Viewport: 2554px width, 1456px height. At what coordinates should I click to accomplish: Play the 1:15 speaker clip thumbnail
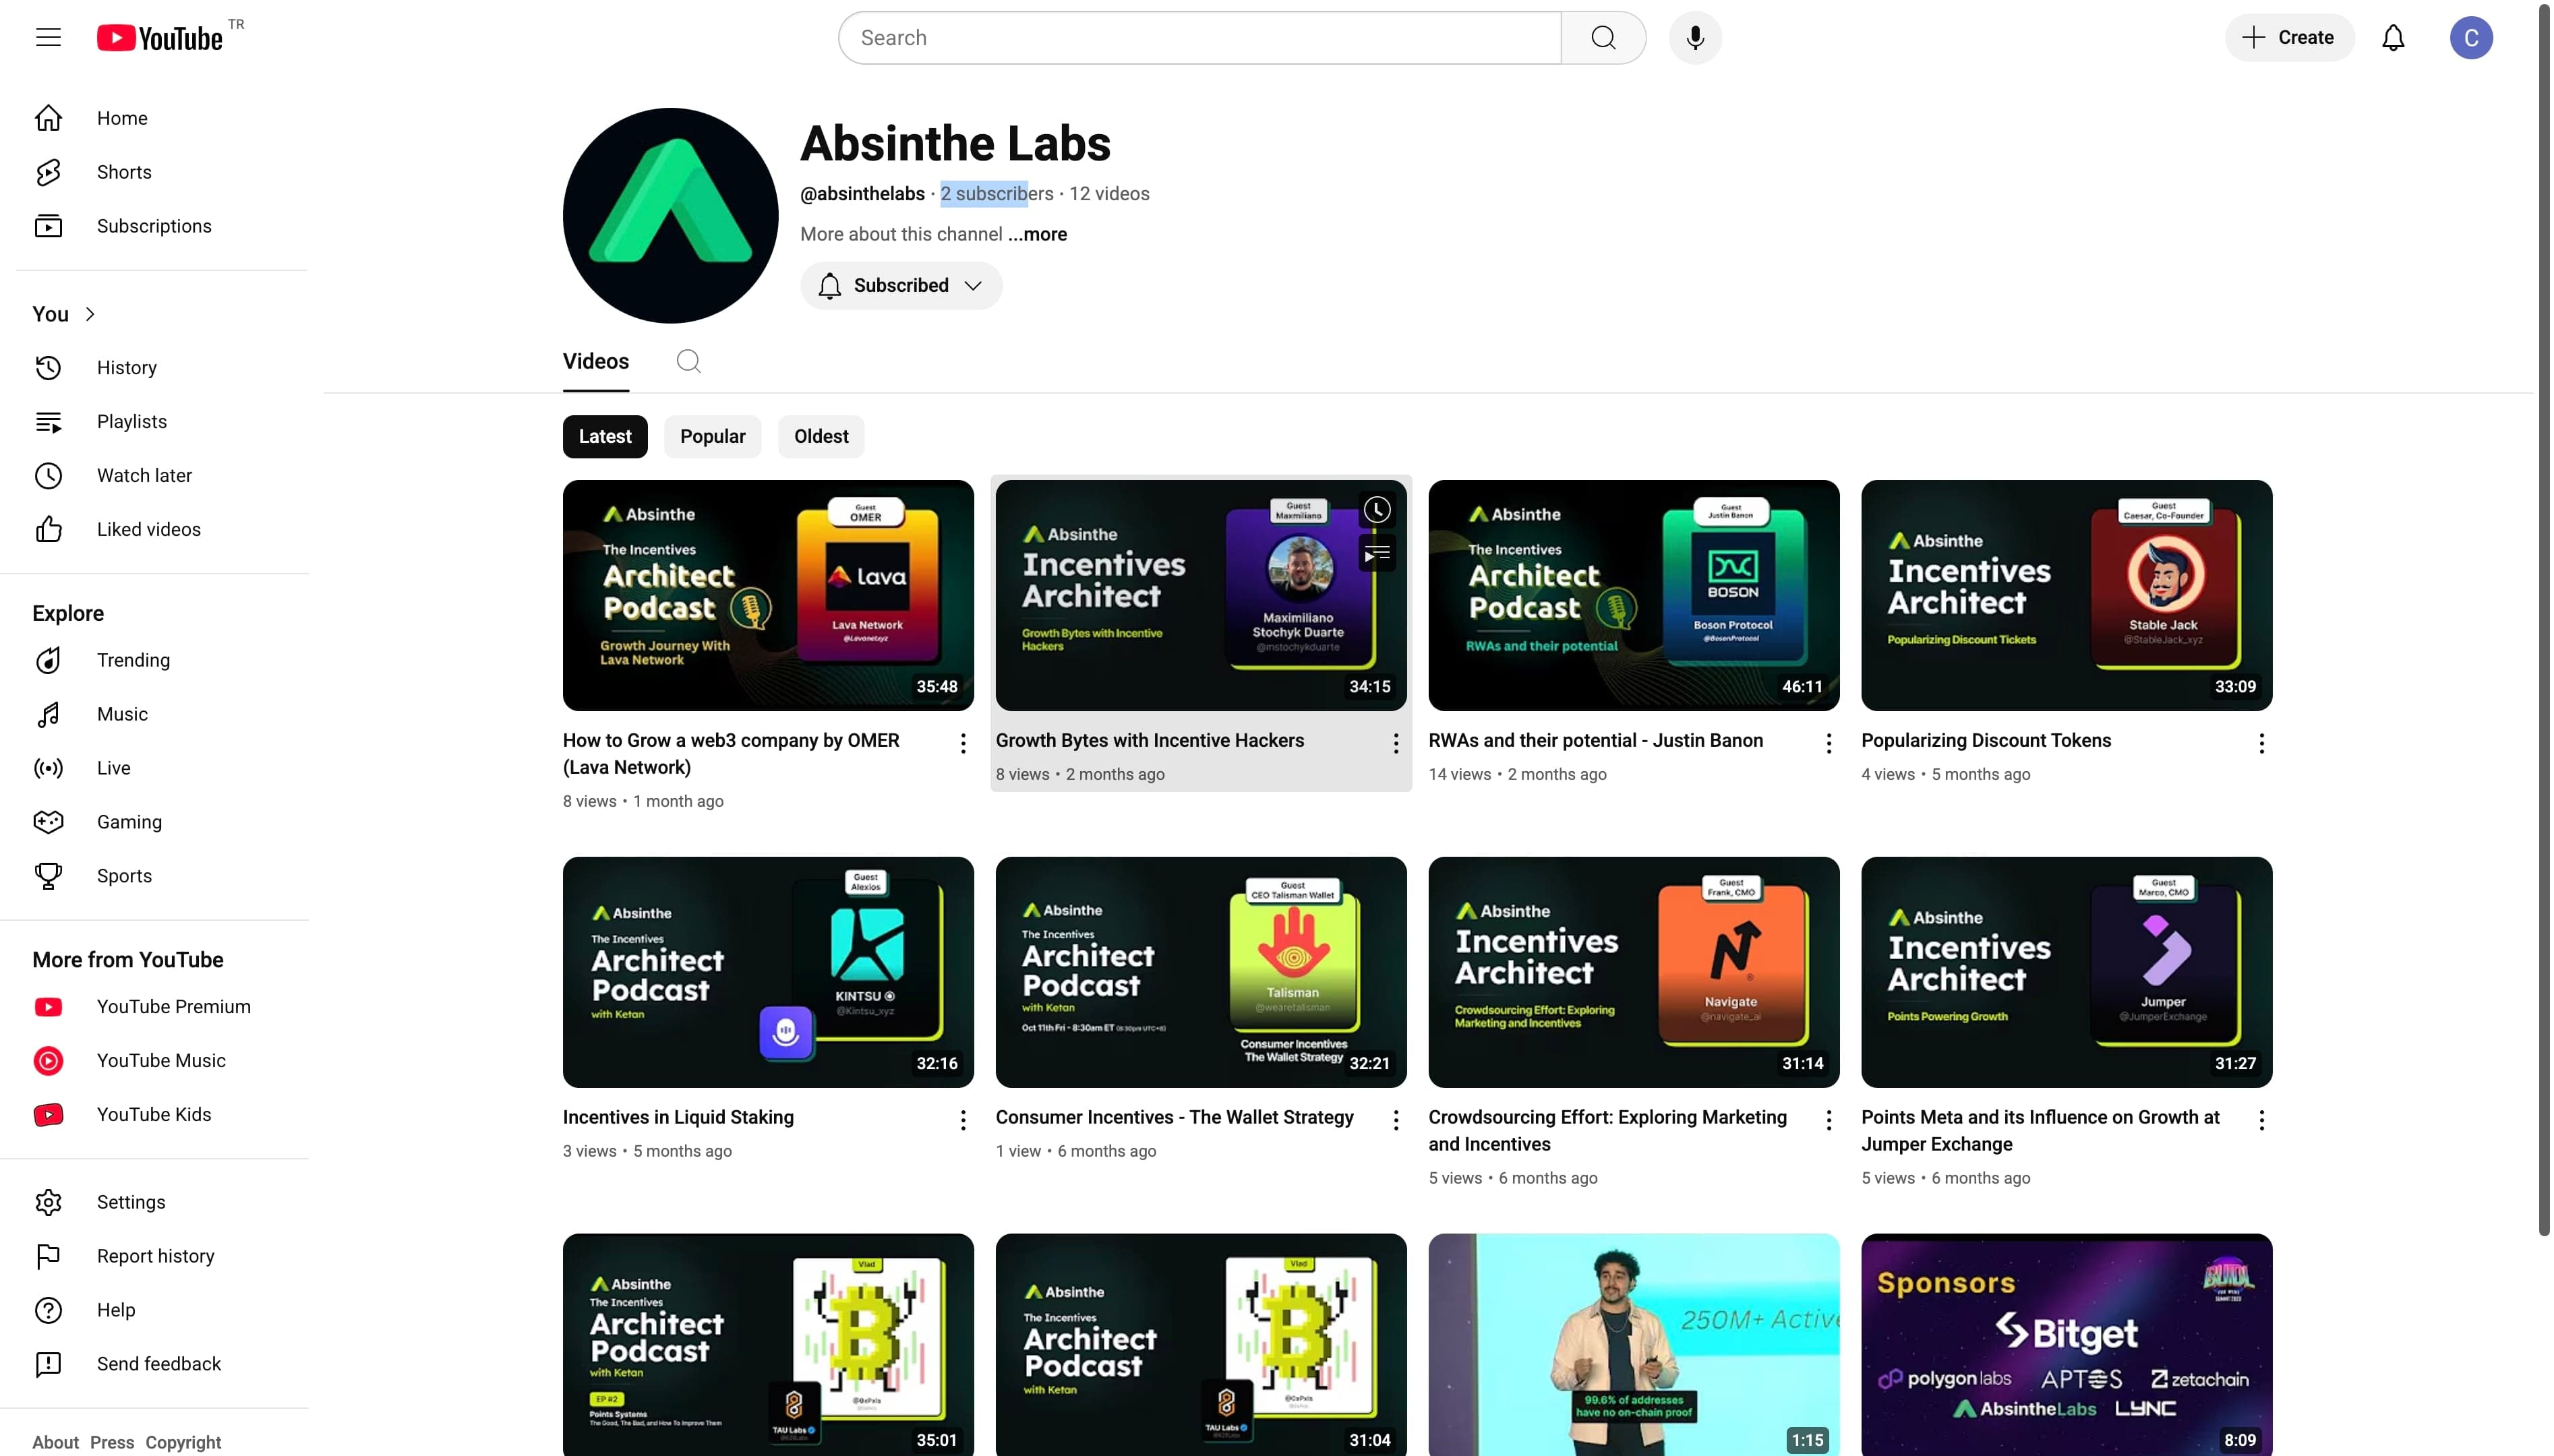tap(1634, 1344)
